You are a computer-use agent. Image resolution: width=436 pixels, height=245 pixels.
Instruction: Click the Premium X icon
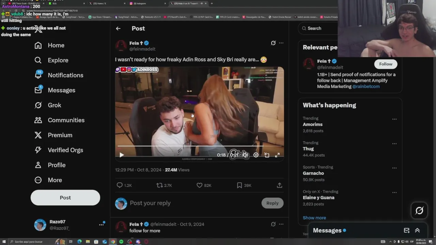[x=38, y=135]
